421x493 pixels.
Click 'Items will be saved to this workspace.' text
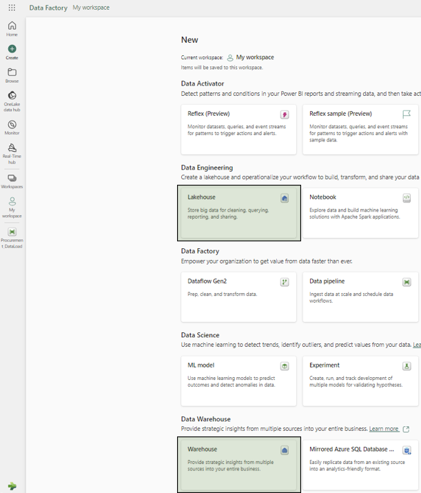(x=222, y=68)
